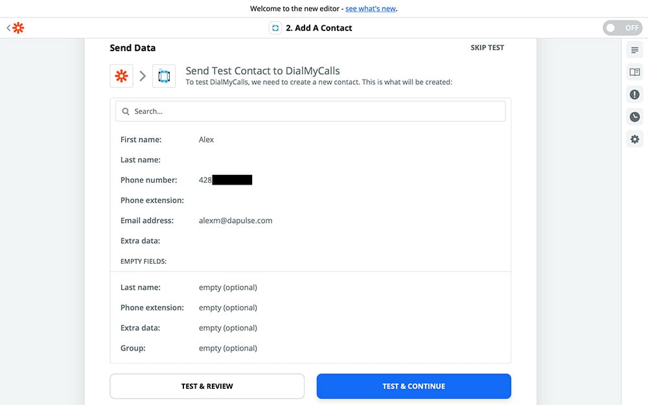Click the Search field
This screenshot has height=405, width=648.
coord(311,111)
